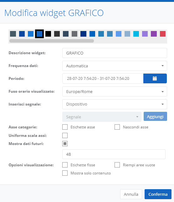174x202 pixels.
Task: Choose the medium gray color swatch
Action: tap(74, 34)
